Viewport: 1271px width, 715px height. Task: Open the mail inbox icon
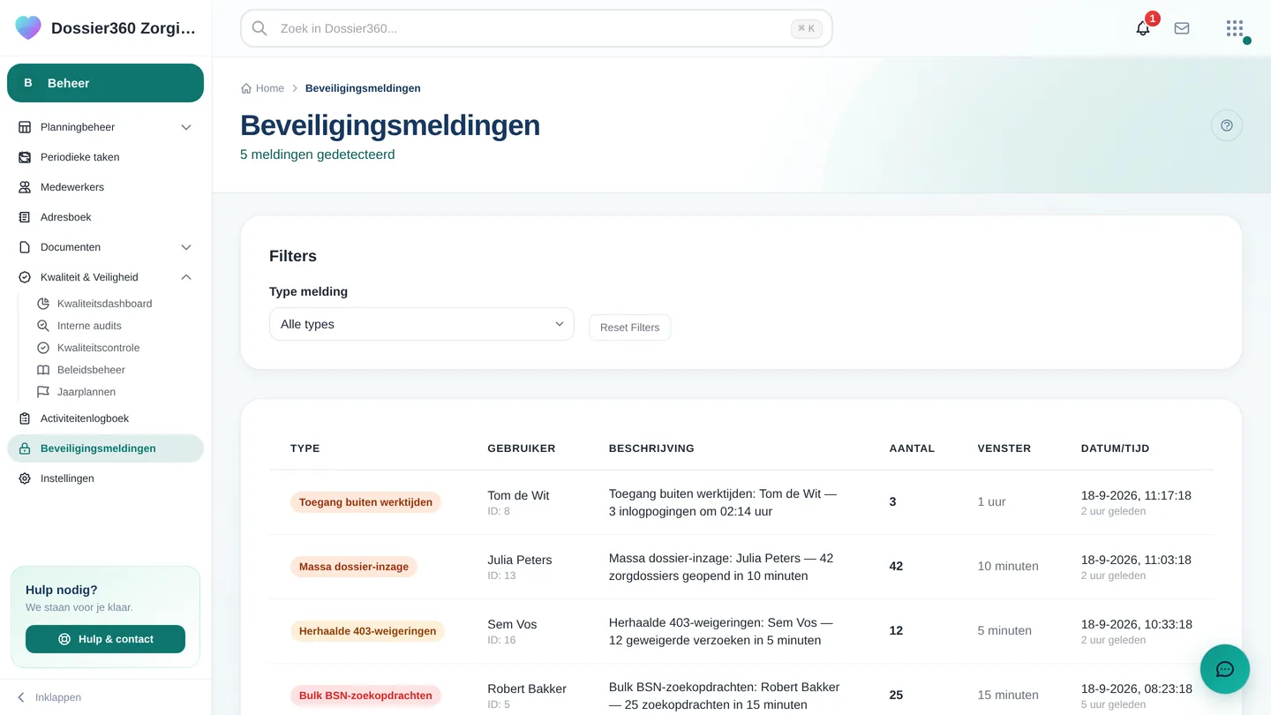coord(1182,28)
